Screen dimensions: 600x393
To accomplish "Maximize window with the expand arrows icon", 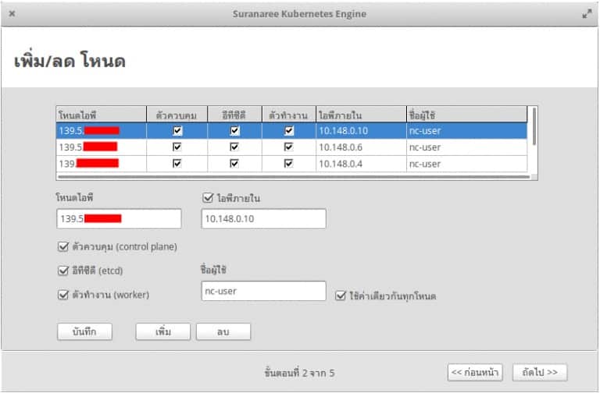I will 587,14.
